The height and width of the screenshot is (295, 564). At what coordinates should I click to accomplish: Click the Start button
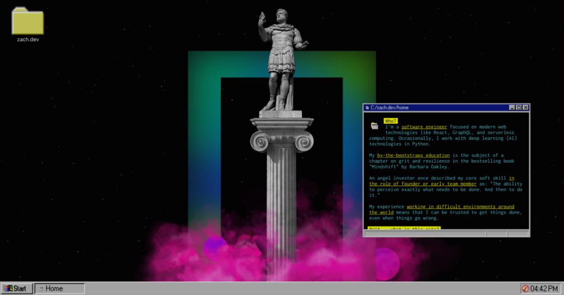coord(17,289)
